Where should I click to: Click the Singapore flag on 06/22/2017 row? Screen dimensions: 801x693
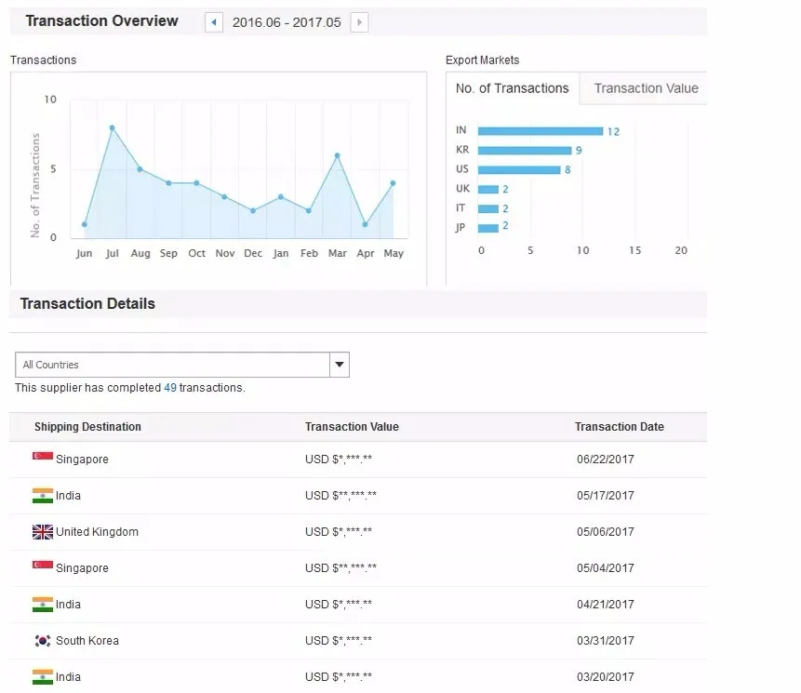tap(43, 459)
